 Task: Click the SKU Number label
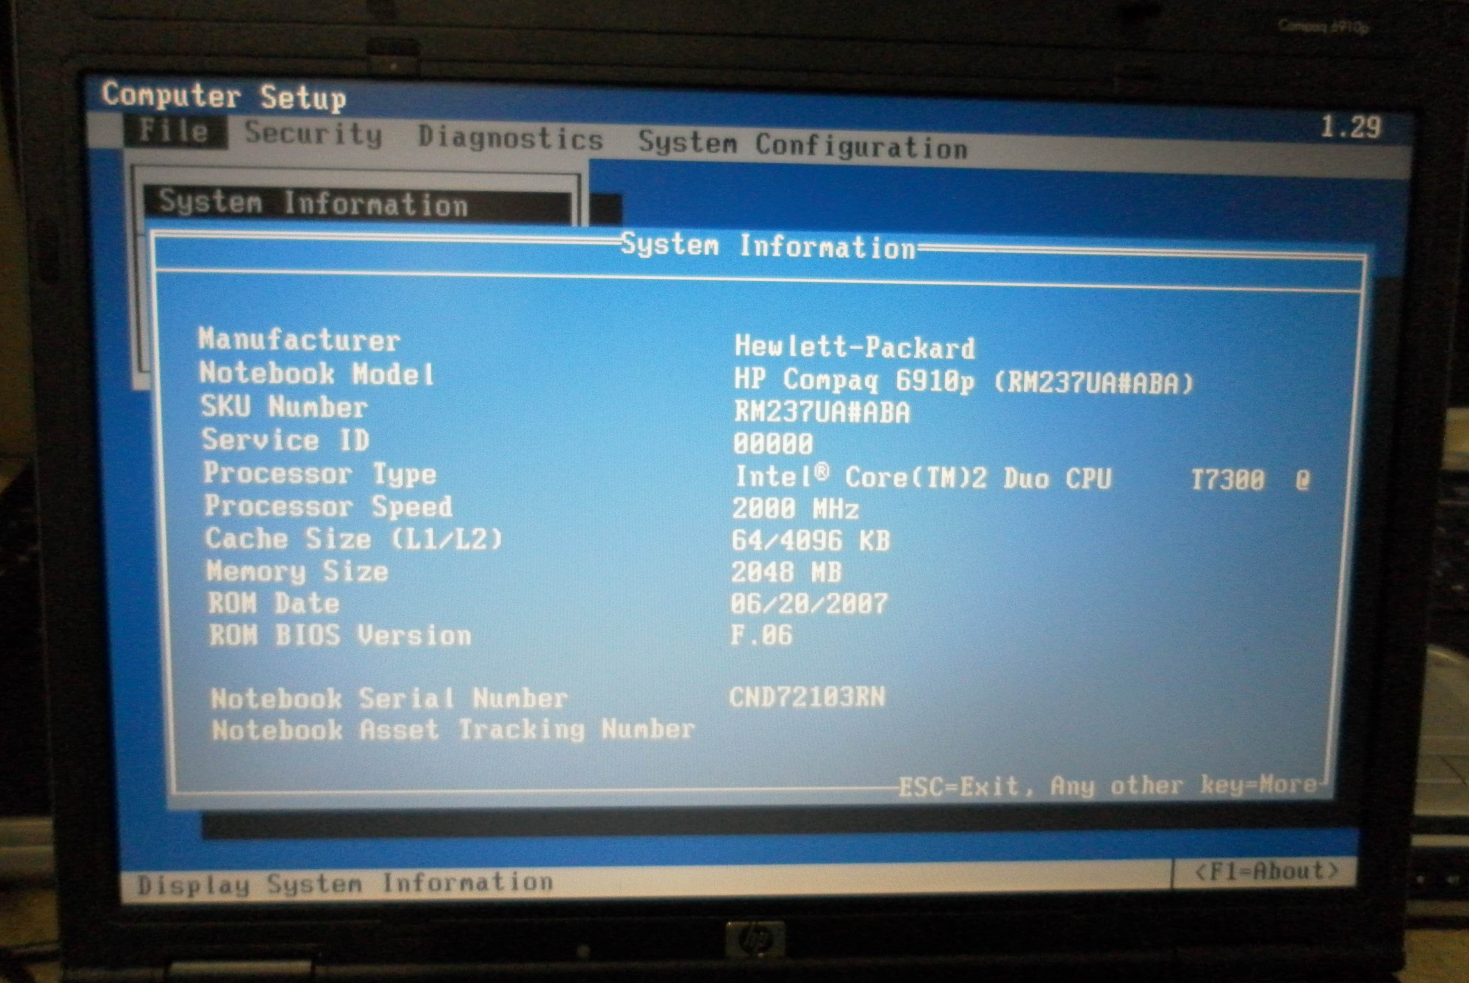[284, 407]
